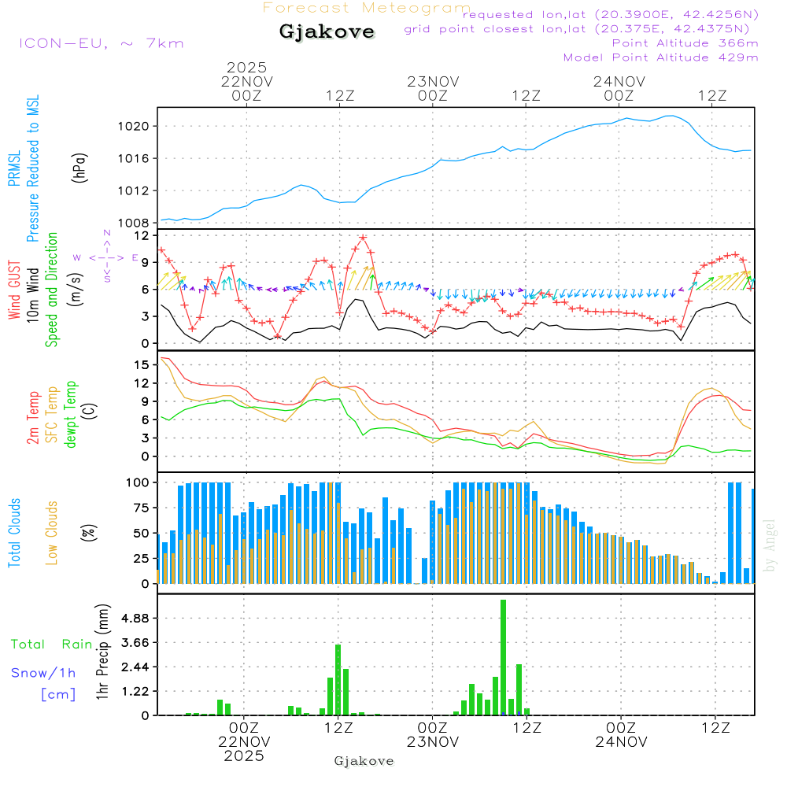Select the Forecast Meteogram heading text
The height and width of the screenshot is (787, 787).
coord(366,9)
